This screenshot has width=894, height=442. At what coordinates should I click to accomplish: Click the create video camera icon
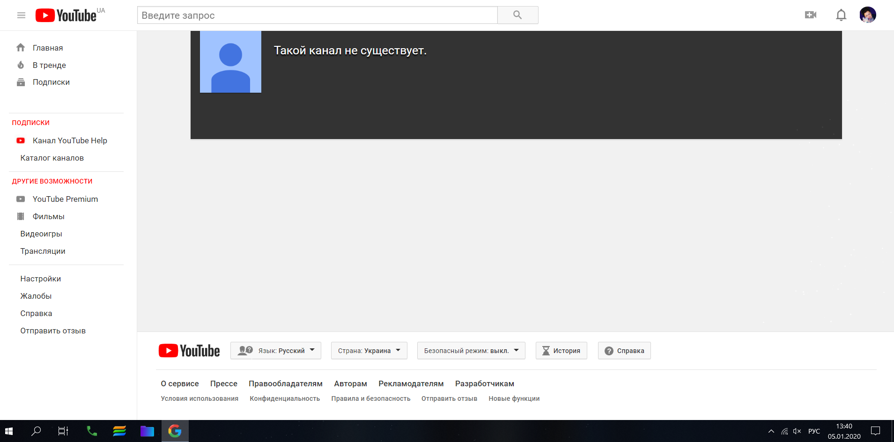point(811,15)
